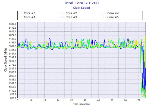Click the 'Time (seconds)' axis label
Screen dimensions: 163x109
click(81, 104)
